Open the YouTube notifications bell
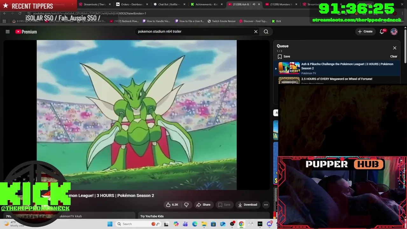This screenshot has width=407, height=229. click(382, 31)
